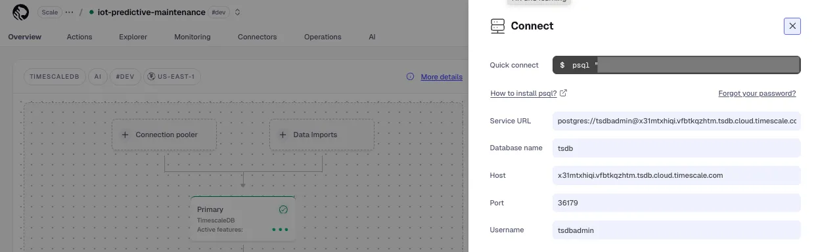This screenshot has height=252, width=818.
Task: Click the plus icon beside Data Imports
Action: [x=283, y=135]
